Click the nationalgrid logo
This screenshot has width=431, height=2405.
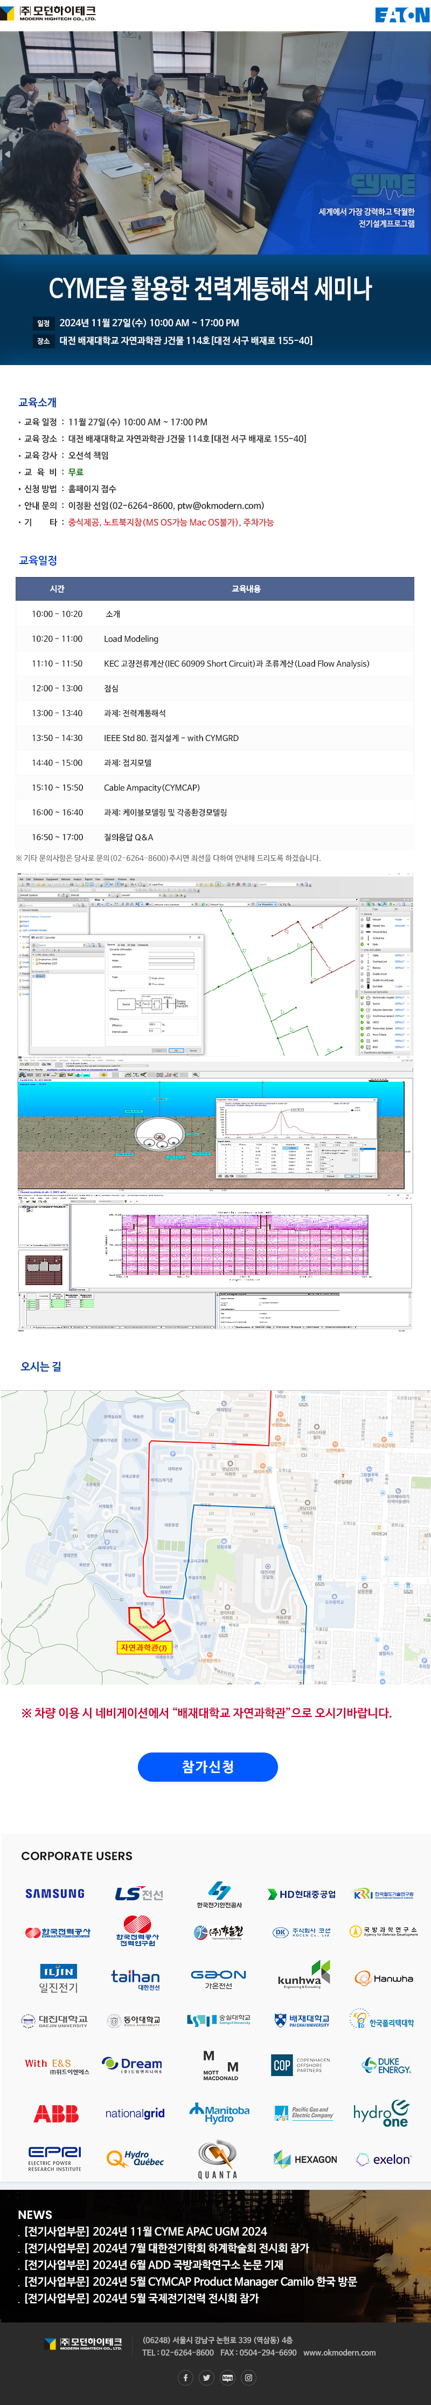point(135,2113)
